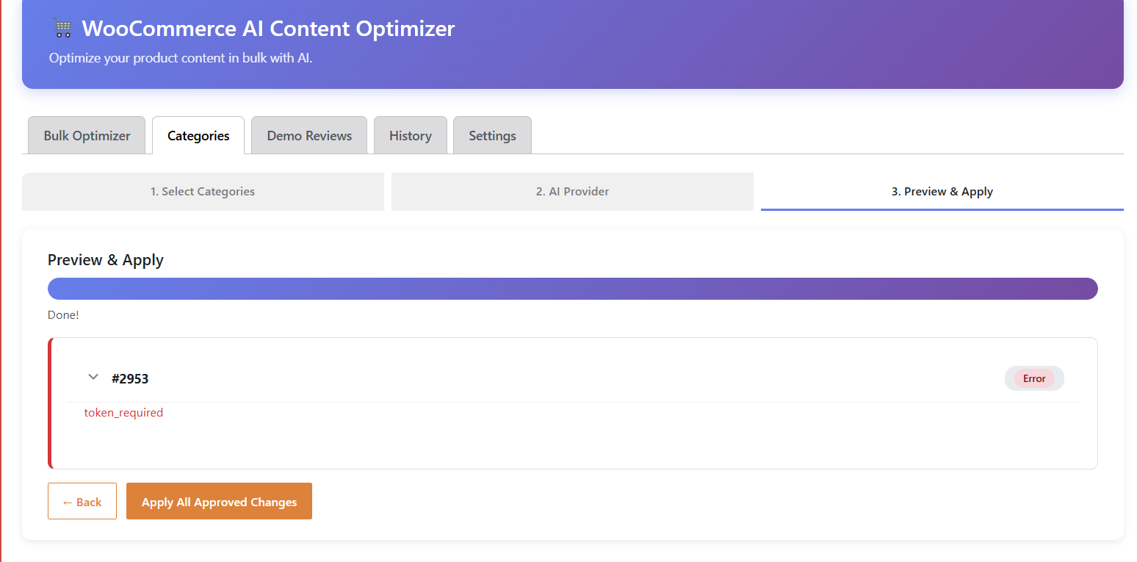
Task: Click the token_required error message
Action: (123, 413)
